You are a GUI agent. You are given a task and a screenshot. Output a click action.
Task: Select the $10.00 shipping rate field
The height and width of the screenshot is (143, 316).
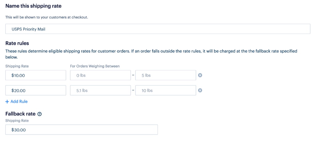tap(36, 75)
